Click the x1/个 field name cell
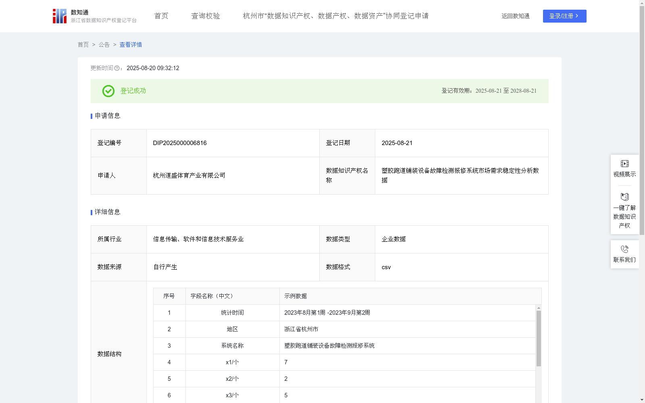Viewport: 645px width, 403px height. click(x=232, y=362)
